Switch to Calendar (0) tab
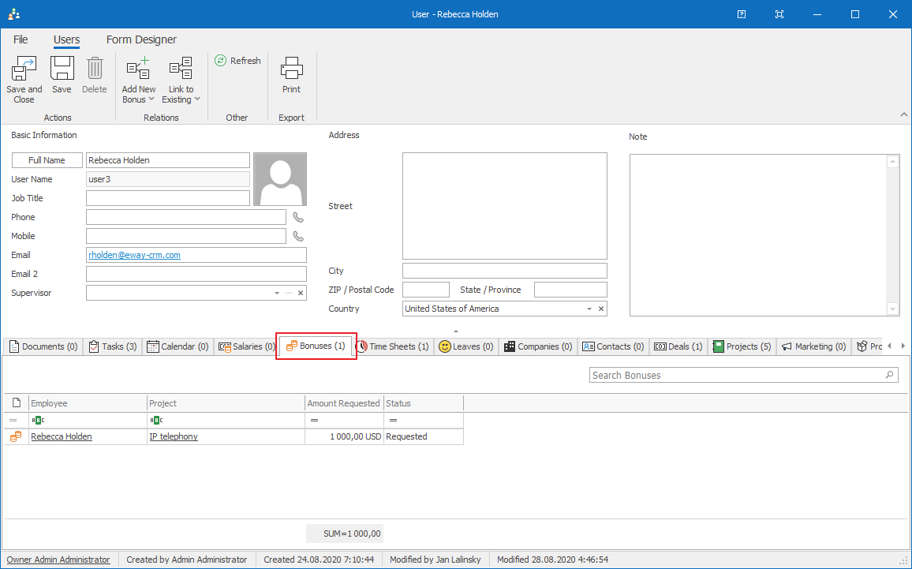 (x=178, y=346)
